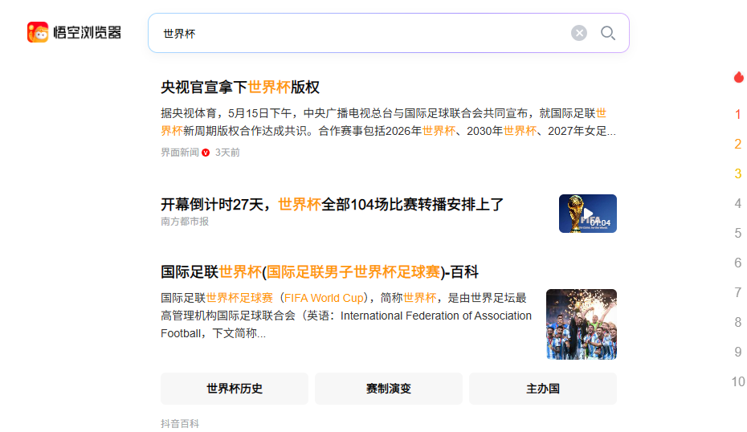The height and width of the screenshot is (432, 747).
Task: Click the 抖音百科 source label
Action: click(180, 423)
